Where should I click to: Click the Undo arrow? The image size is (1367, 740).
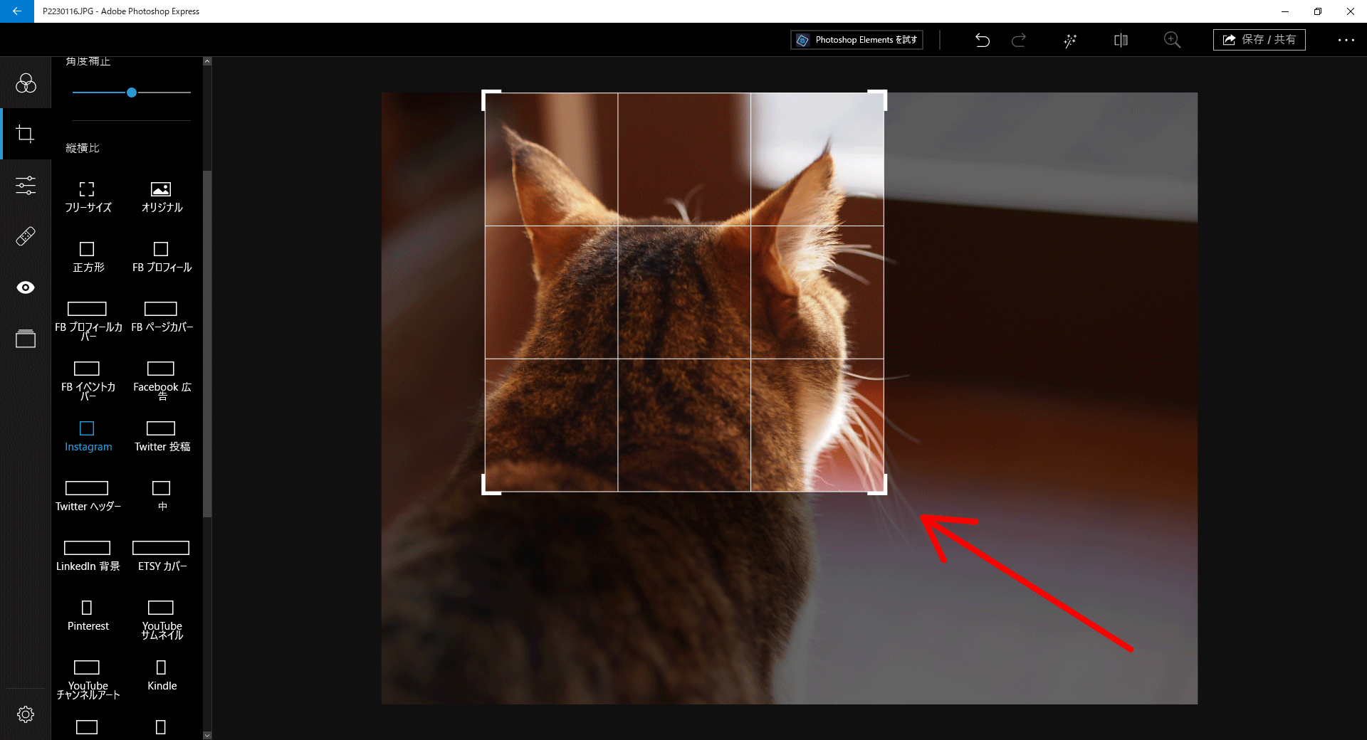[983, 41]
